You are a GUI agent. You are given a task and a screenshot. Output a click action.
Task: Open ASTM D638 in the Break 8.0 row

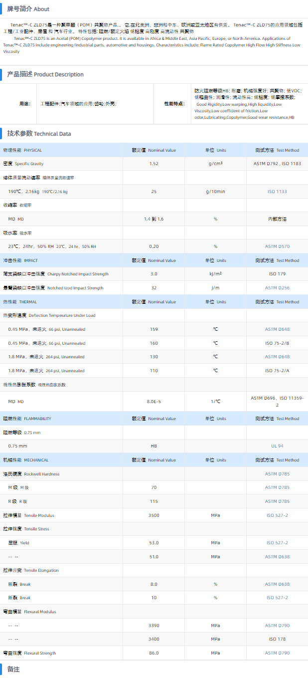[277, 584]
